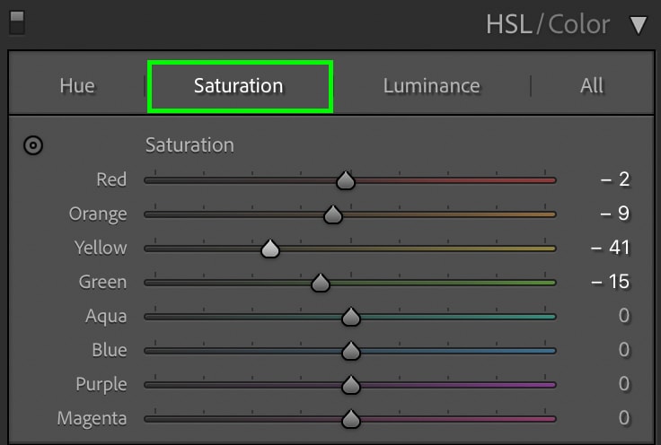Switch to the Hue tab
The width and height of the screenshot is (661, 445).
[77, 86]
